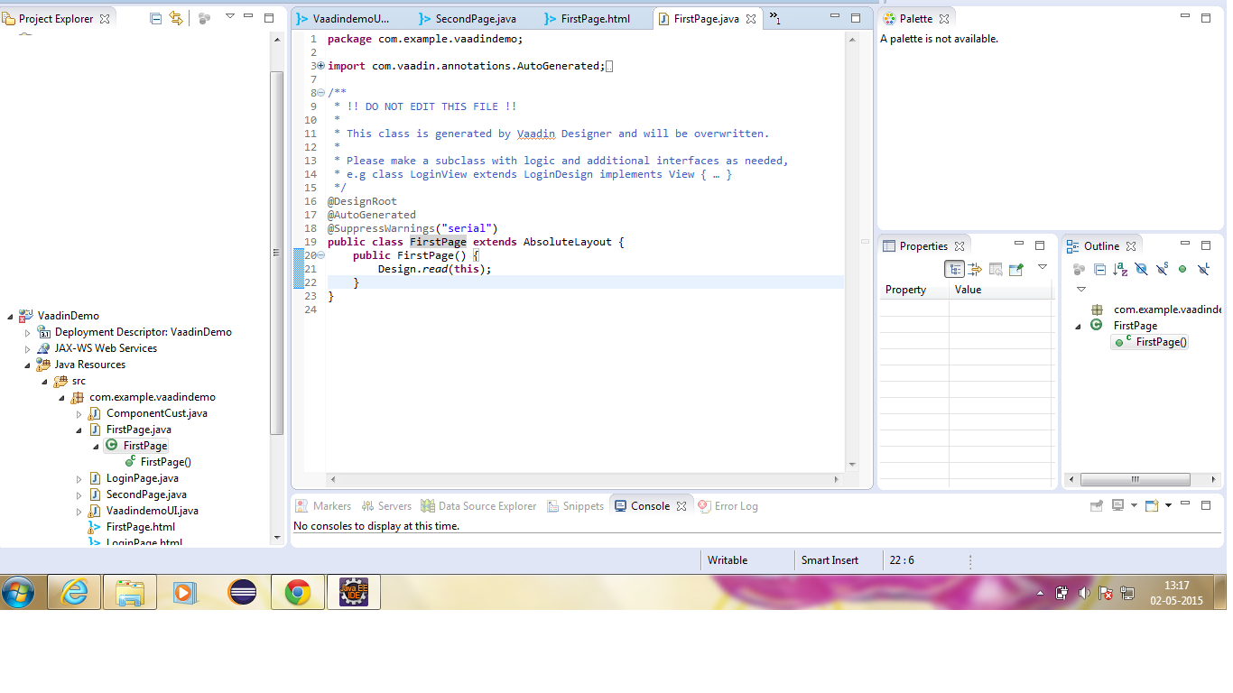
Task: Select FirstPage.html in Project Explorer
Action: pos(140,527)
